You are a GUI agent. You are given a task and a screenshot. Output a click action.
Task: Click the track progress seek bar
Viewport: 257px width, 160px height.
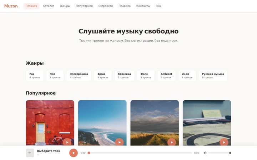(140, 153)
